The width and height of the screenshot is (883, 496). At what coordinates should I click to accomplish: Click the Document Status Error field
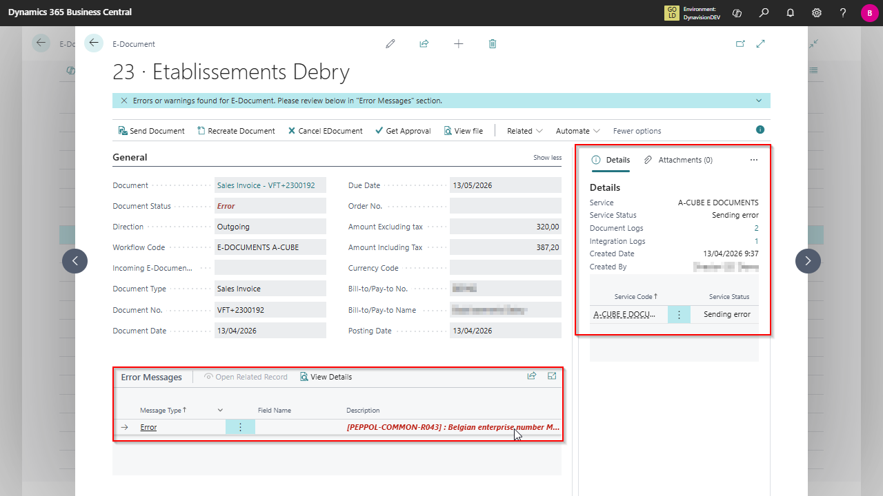tap(270, 206)
